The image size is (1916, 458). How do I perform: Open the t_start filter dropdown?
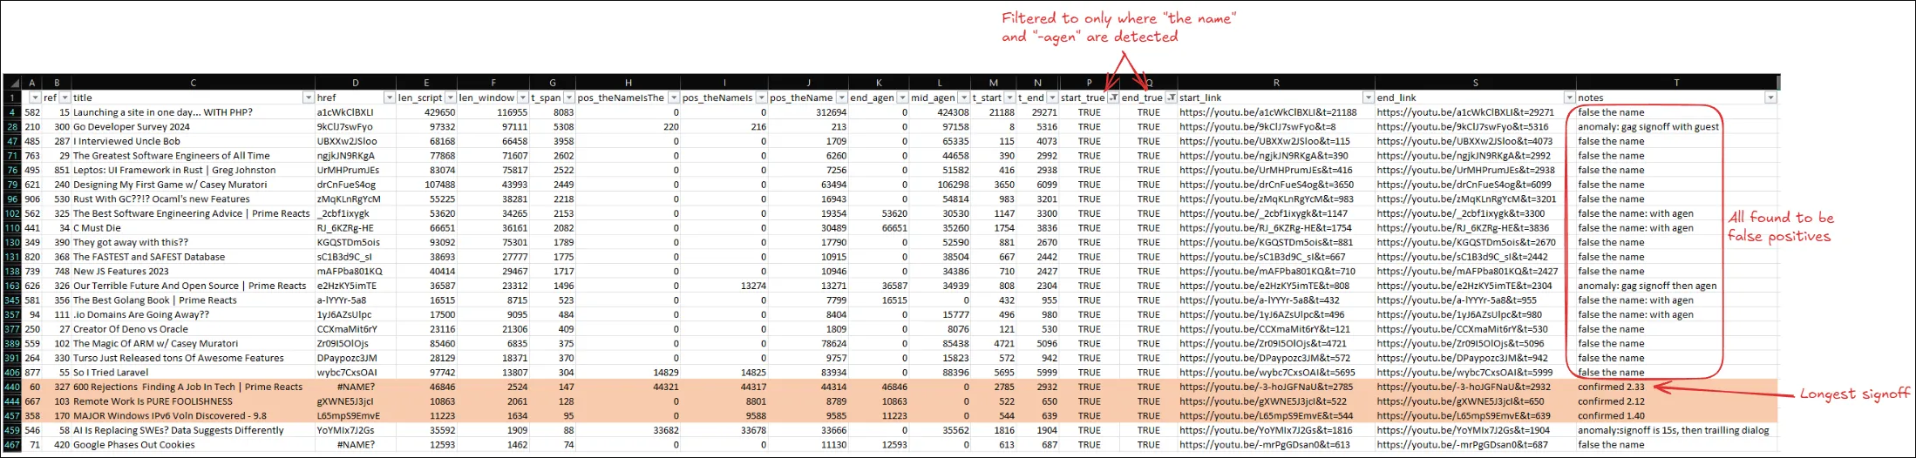[1009, 98]
